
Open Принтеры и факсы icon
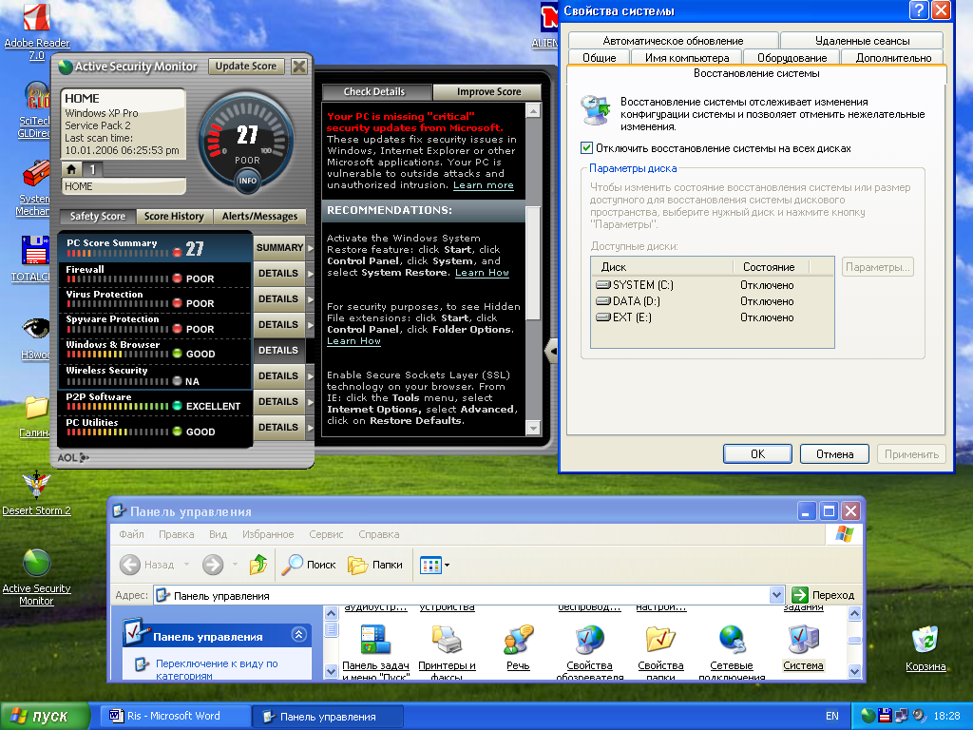click(x=447, y=640)
